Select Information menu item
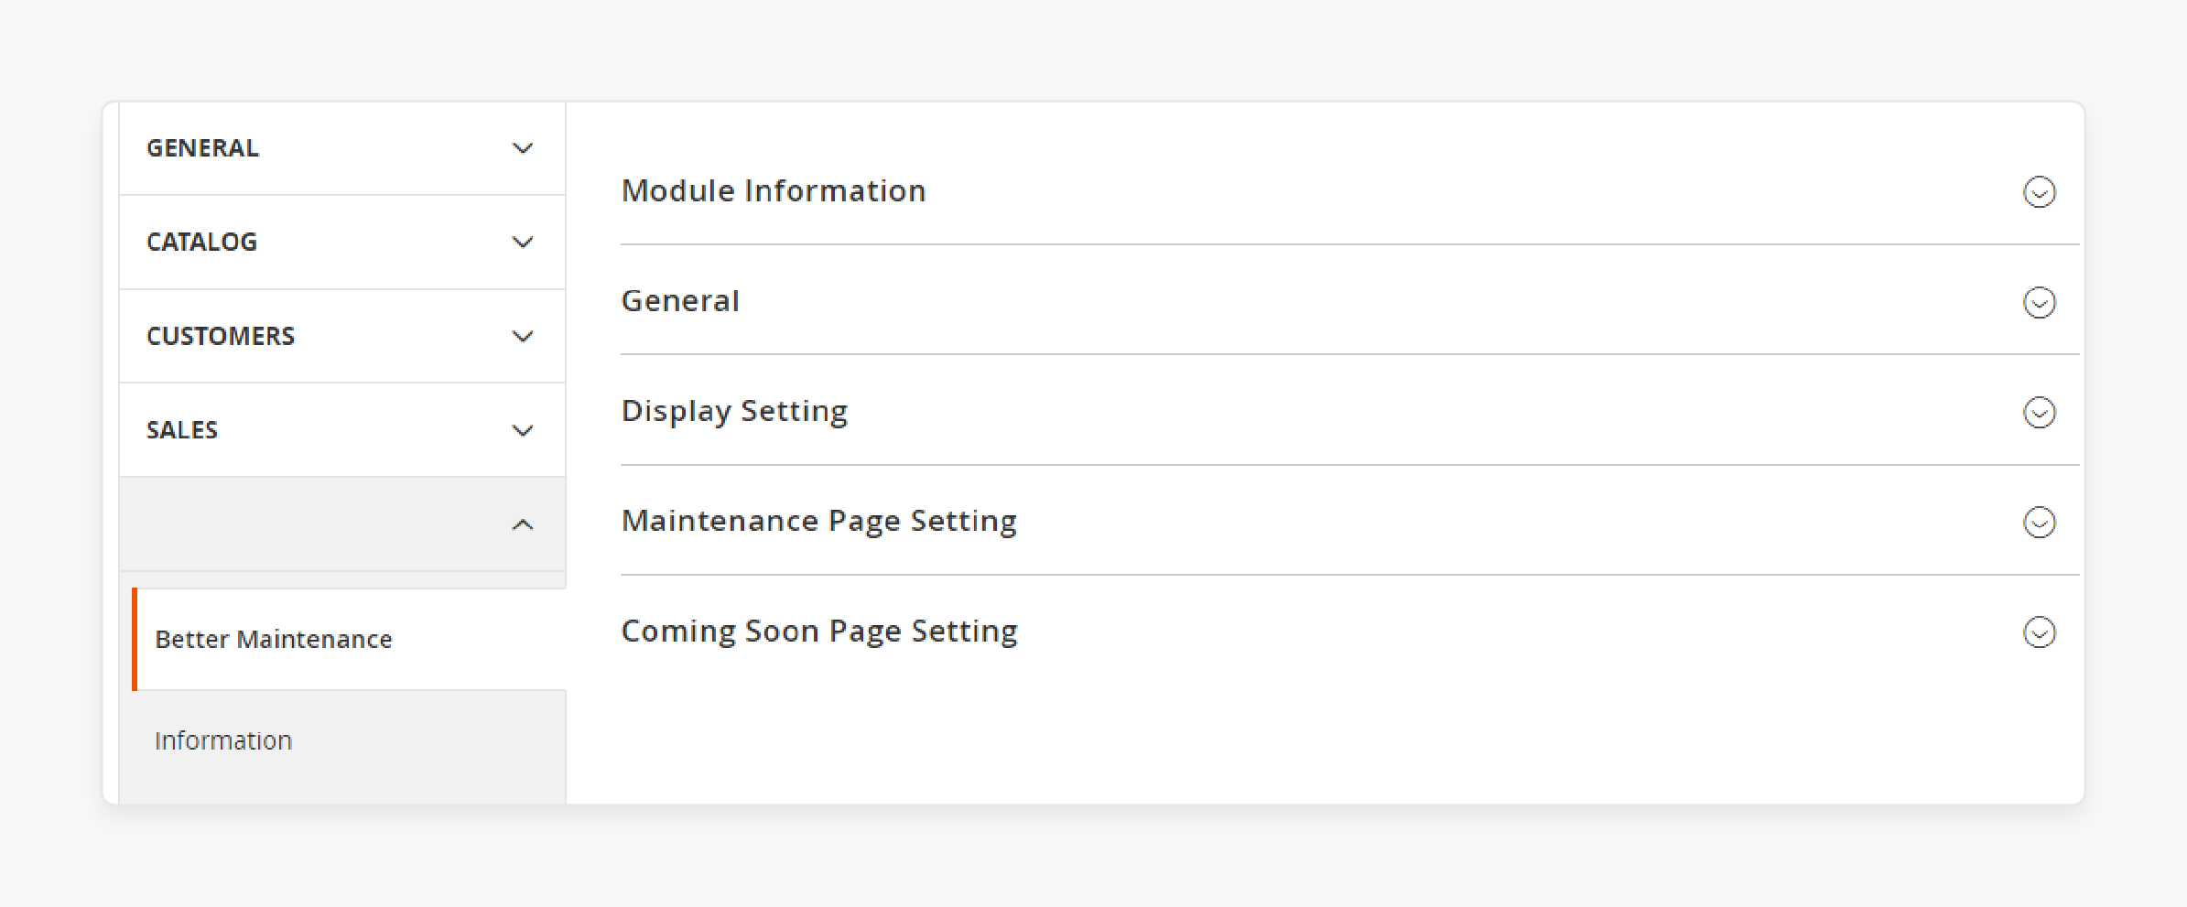The image size is (2187, 907). tap(342, 740)
